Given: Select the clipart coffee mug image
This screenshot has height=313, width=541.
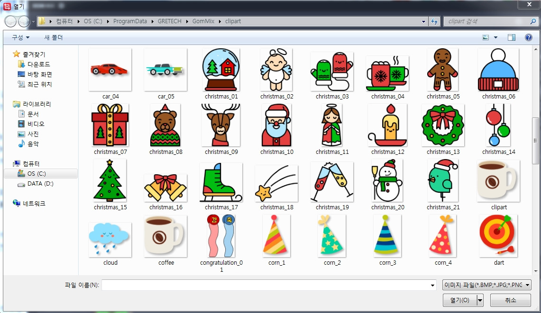Looking at the screenshot, I should [498, 181].
